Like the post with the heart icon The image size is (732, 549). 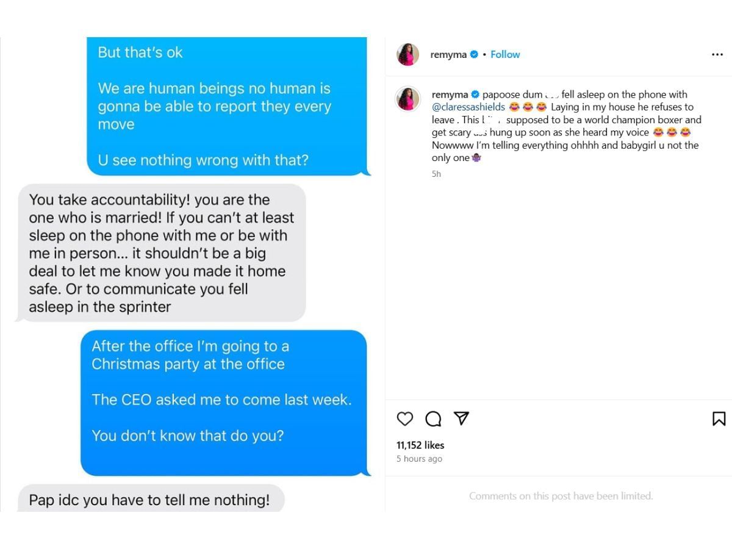coord(405,418)
